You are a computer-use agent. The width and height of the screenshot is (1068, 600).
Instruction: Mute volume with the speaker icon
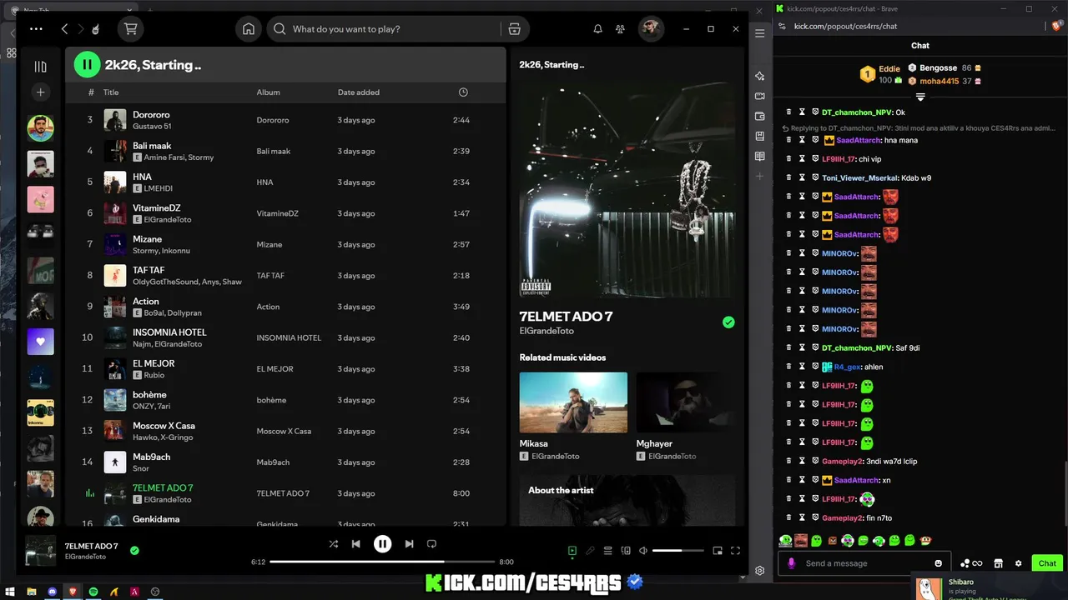point(643,551)
